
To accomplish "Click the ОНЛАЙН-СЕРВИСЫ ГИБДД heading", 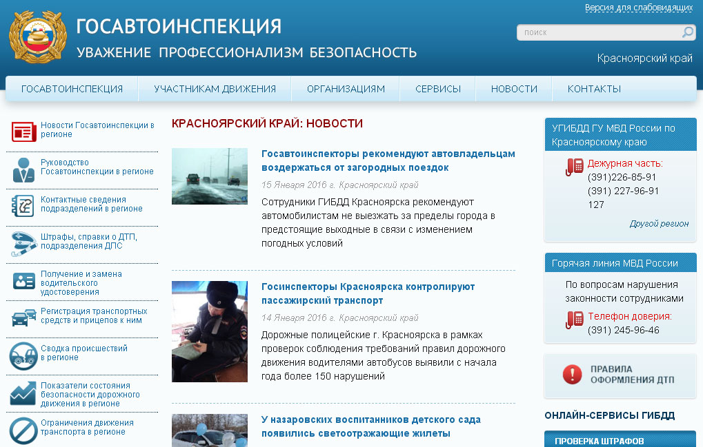I will tap(609, 416).
